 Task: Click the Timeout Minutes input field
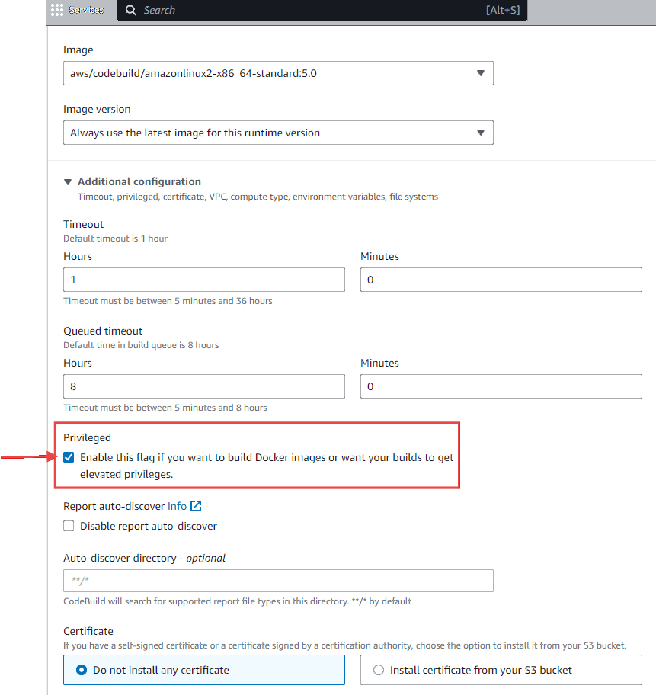pyautogui.click(x=501, y=280)
